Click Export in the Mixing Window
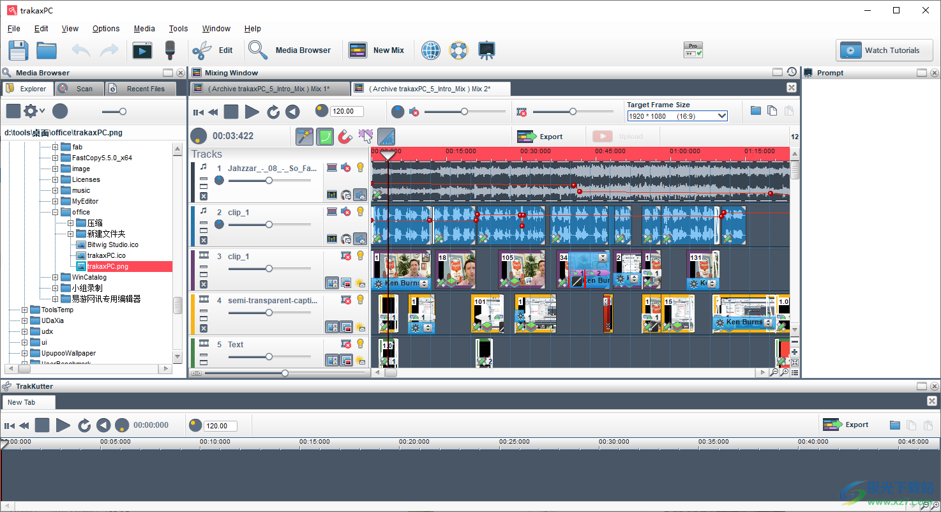941x512 pixels. 541,137
